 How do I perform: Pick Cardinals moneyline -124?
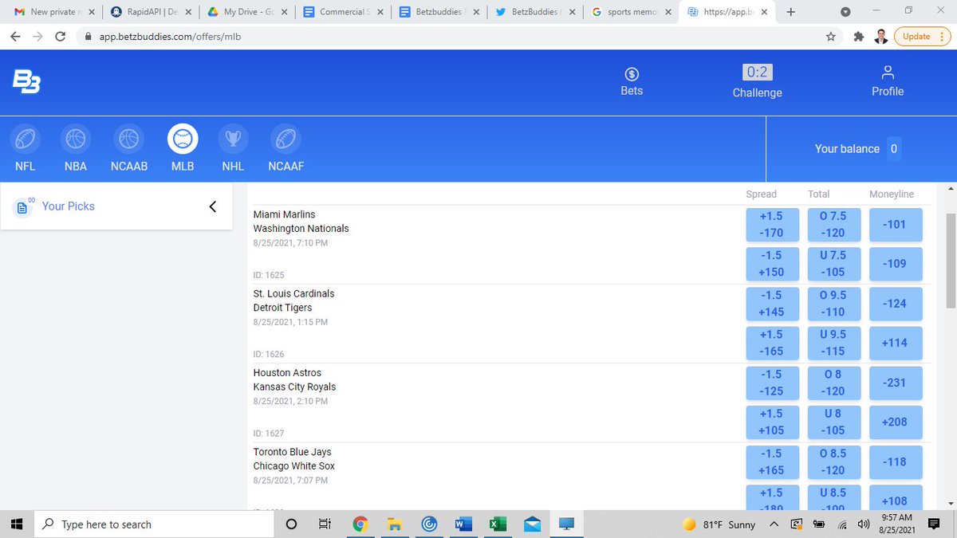click(x=895, y=304)
